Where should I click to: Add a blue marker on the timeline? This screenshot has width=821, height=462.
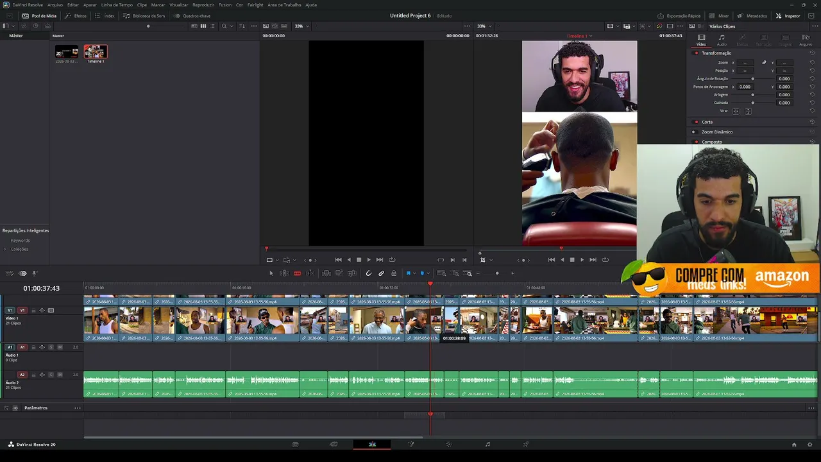421,273
